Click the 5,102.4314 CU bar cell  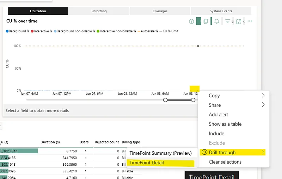[19, 151]
